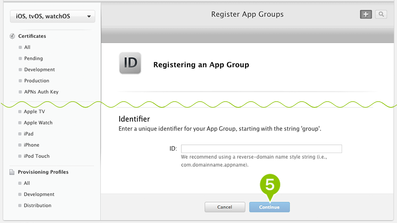397x223 pixels.
Task: Click the Provisioning Profiles document icon
Action: [12, 172]
